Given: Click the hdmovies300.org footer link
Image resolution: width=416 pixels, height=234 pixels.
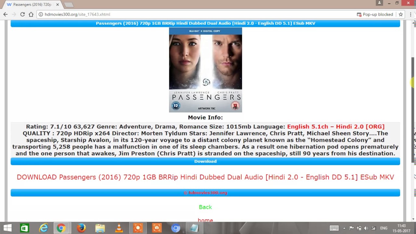Looking at the screenshot, I should [205, 193].
